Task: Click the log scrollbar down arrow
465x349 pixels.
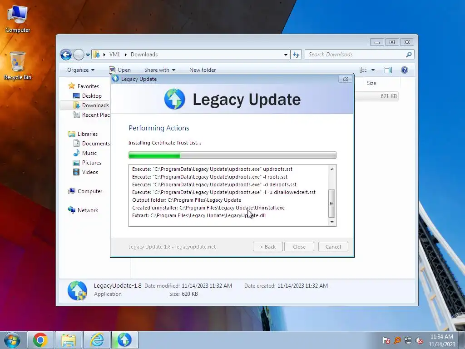Action: [x=332, y=222]
